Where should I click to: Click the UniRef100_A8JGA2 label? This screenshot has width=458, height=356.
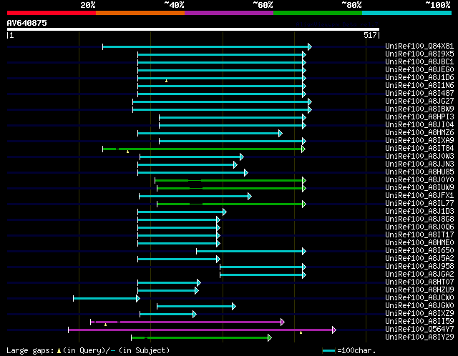click(419, 275)
